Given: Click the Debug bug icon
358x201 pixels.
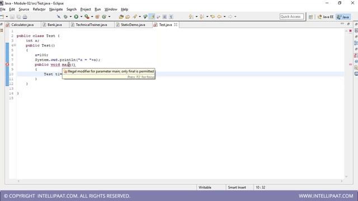Looking at the screenshot, I should point(65,17).
